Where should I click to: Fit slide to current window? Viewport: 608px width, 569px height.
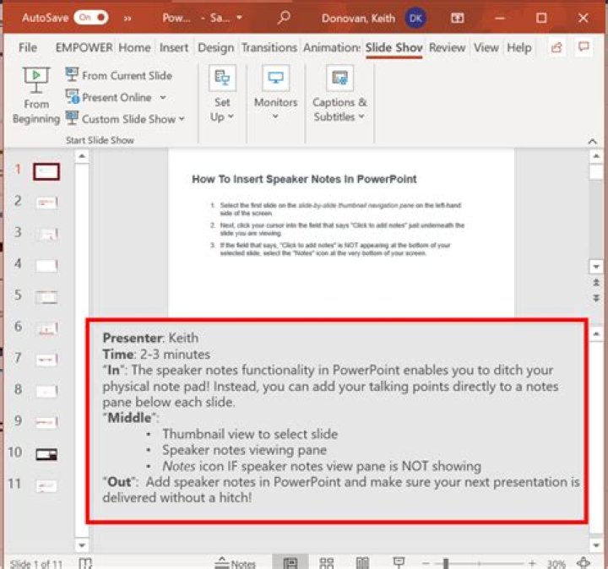584,562
